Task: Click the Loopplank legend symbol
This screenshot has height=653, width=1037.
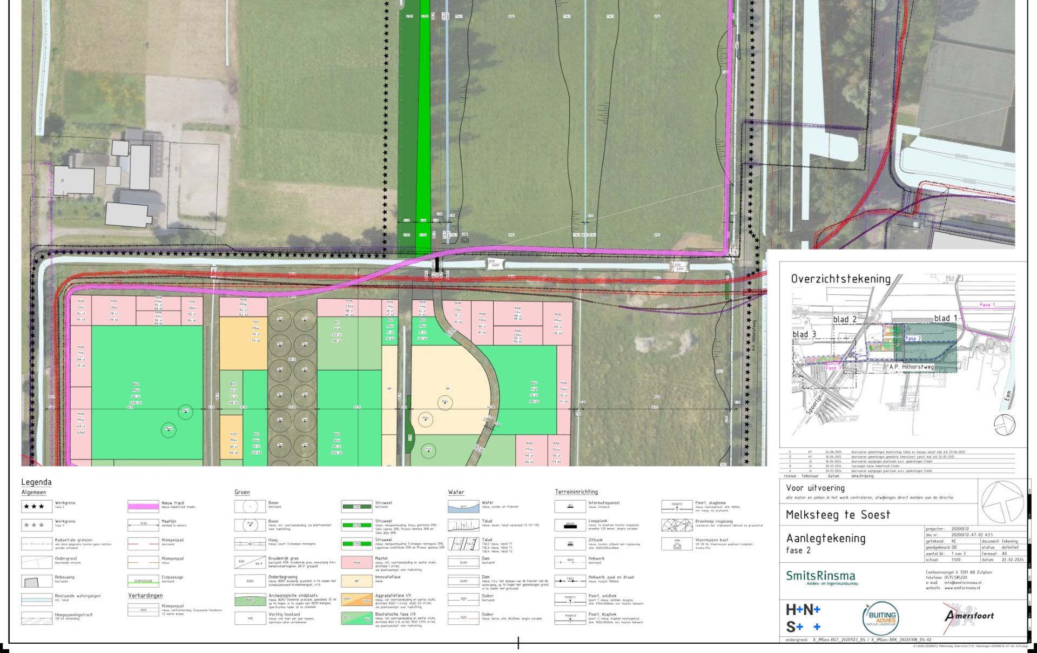Action: click(x=570, y=525)
